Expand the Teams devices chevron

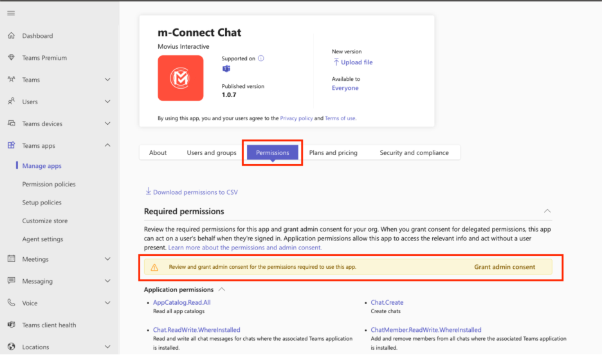(x=107, y=123)
